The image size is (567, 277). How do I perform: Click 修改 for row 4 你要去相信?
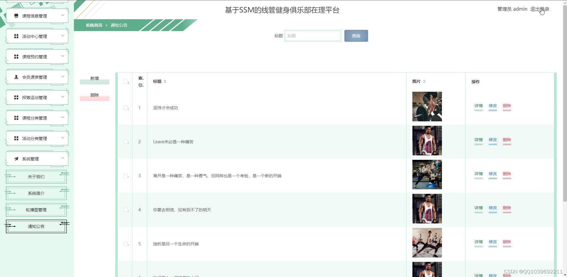click(493, 208)
